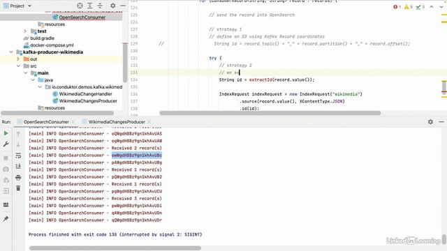Click the Select Opened File target icon

[x=80, y=6]
